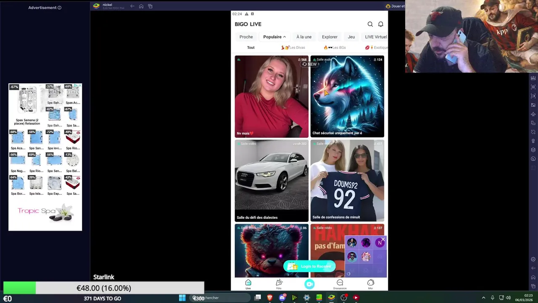This screenshot has height=303, width=538.
Task: Open the wolf 'Chat sécurisé' audio room
Action: click(347, 96)
